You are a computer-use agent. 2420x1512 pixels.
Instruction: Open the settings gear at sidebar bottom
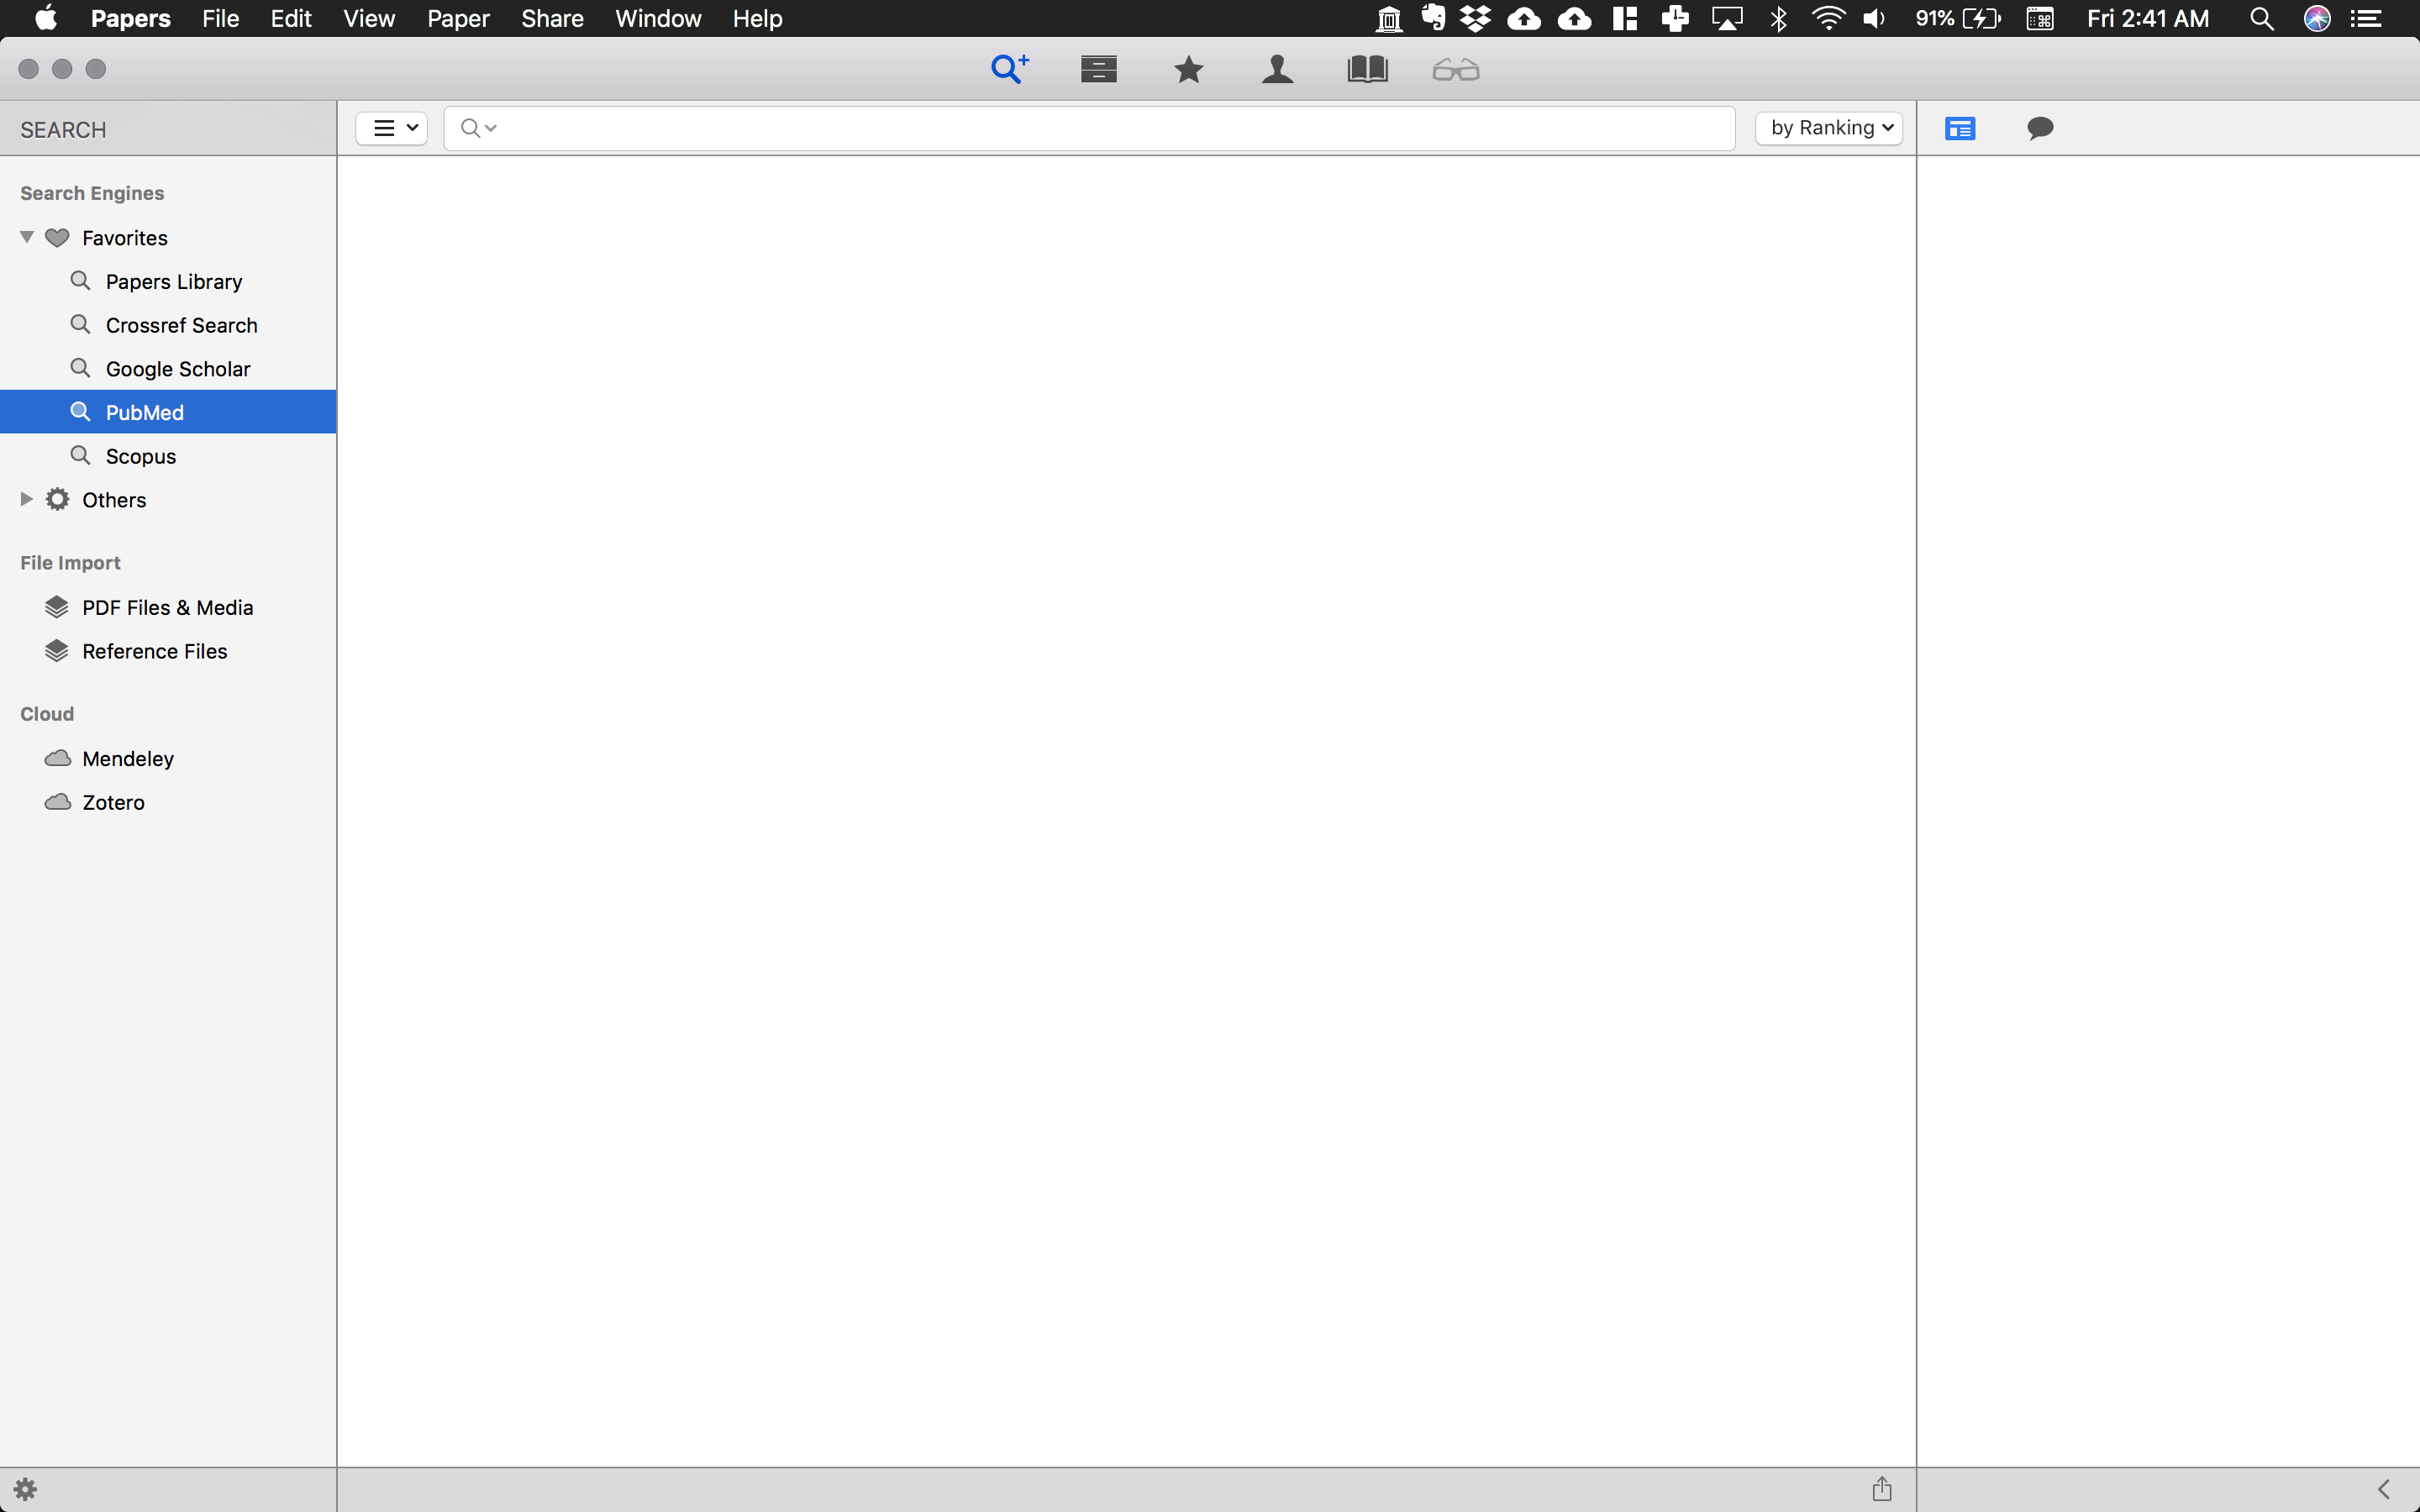click(25, 1489)
